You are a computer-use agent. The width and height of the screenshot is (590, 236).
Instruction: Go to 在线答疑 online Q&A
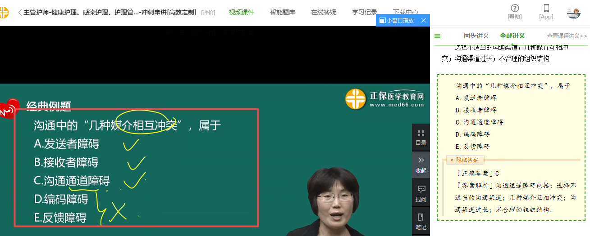tap(324, 12)
